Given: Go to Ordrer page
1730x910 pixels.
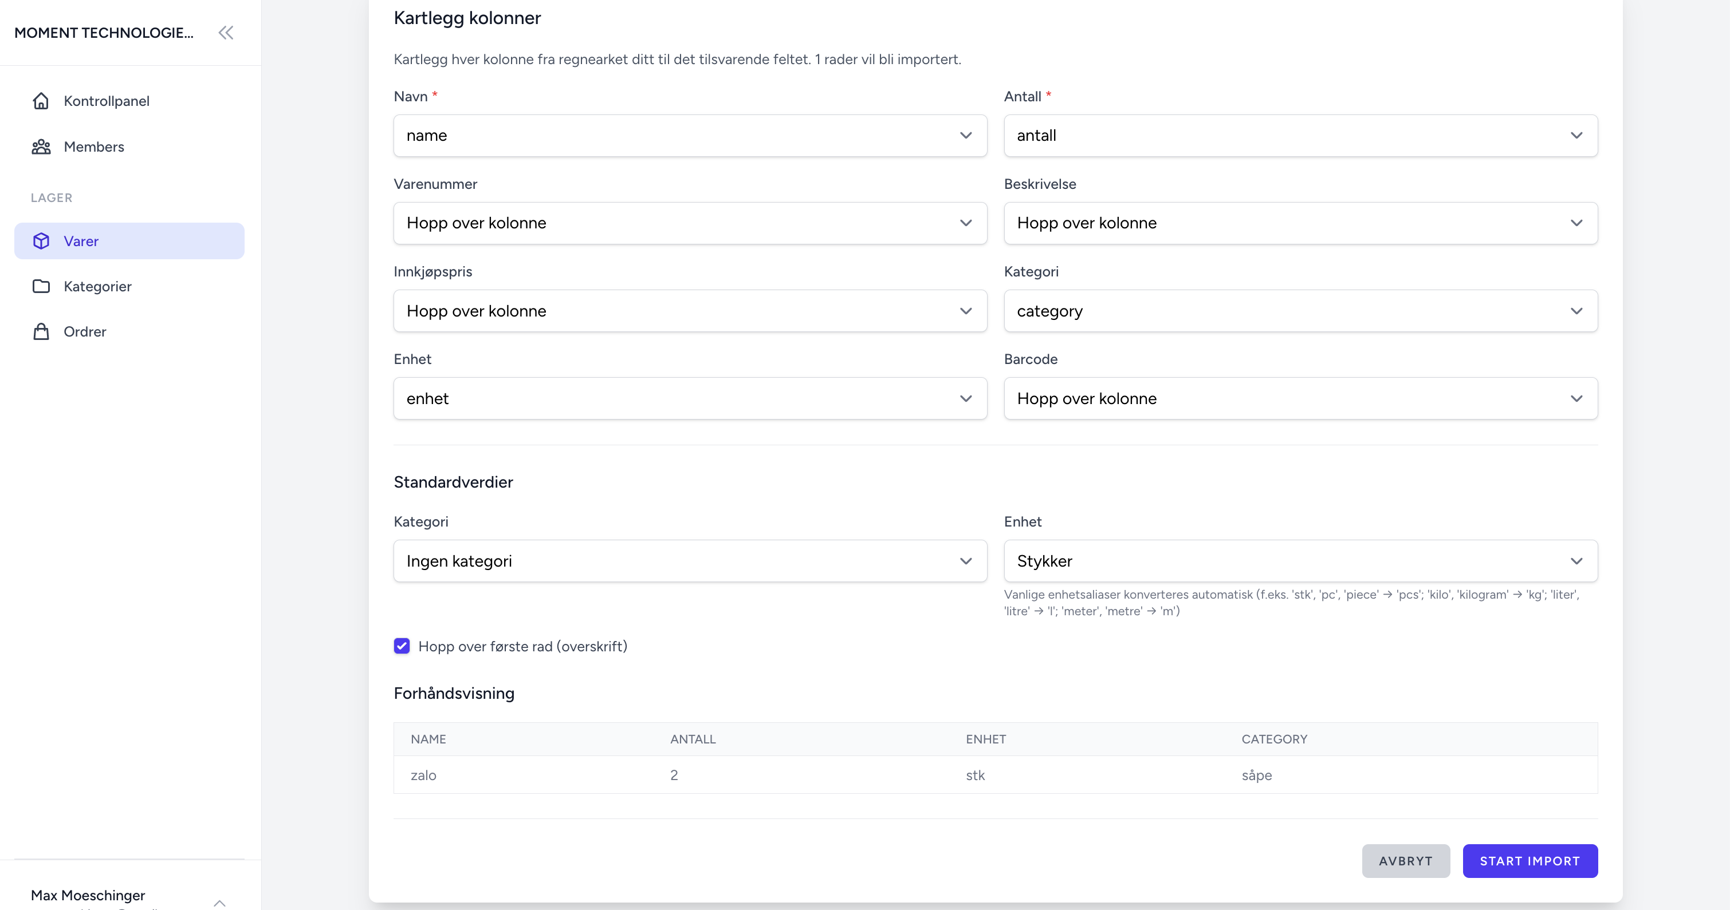Looking at the screenshot, I should (x=85, y=331).
